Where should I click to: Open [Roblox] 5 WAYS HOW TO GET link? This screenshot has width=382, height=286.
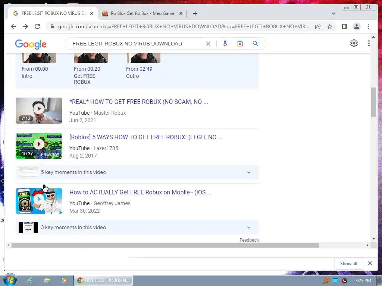146,137
